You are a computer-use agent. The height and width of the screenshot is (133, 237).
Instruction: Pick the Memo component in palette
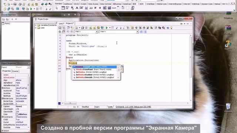coord(86,8)
